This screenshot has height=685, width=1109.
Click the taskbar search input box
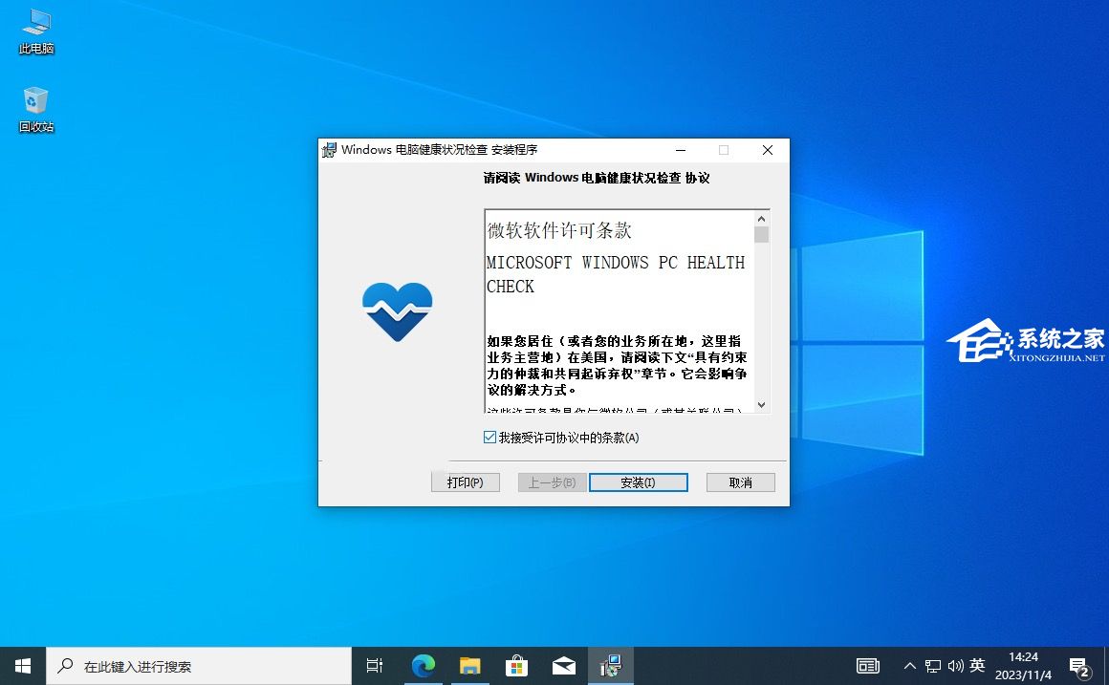point(199,666)
